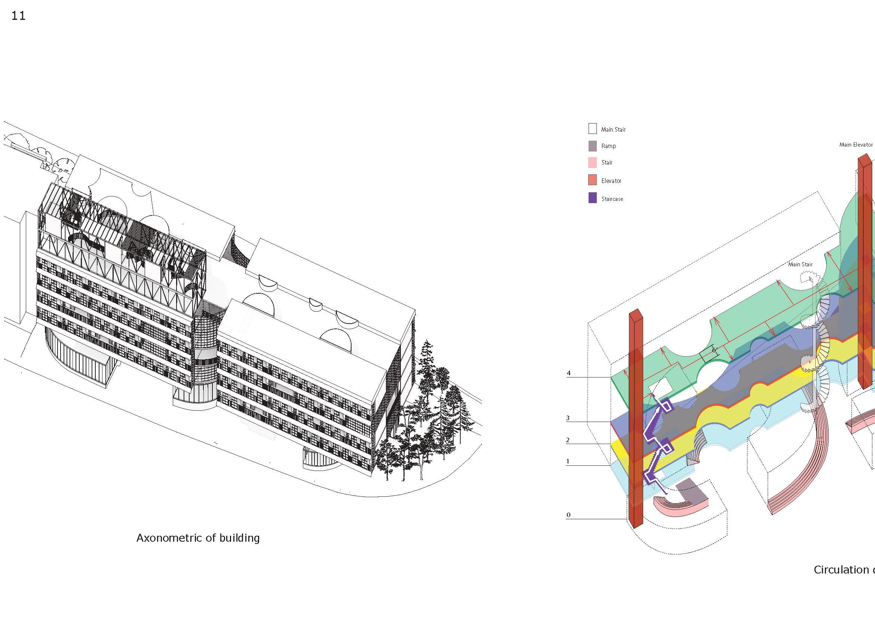The height and width of the screenshot is (621, 875).
Task: Click the pink Stair legend swatch
Action: coord(593,162)
